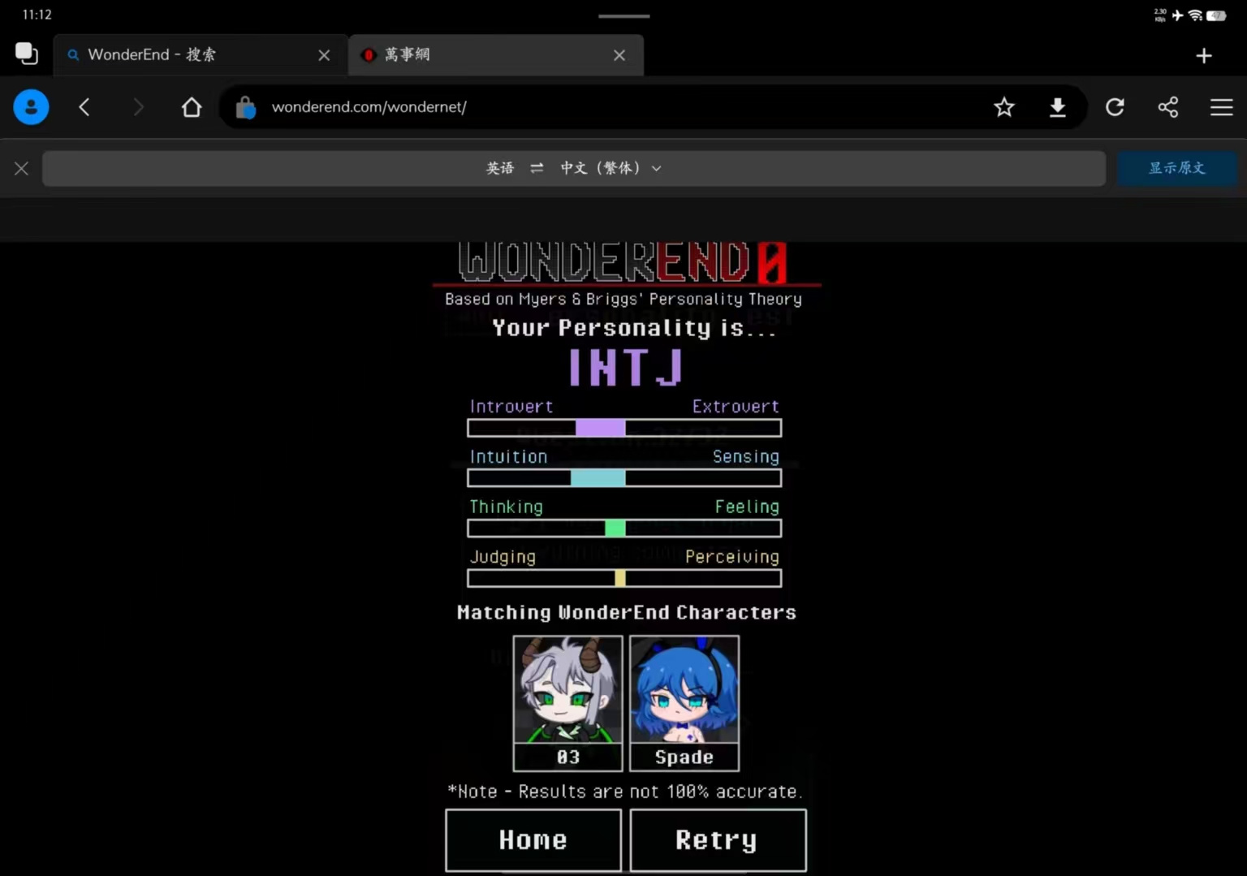This screenshot has height=876, width=1247.
Task: Close the WonderEnd search tab
Action: point(324,55)
